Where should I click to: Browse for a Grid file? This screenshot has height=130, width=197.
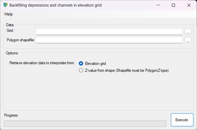188,32
